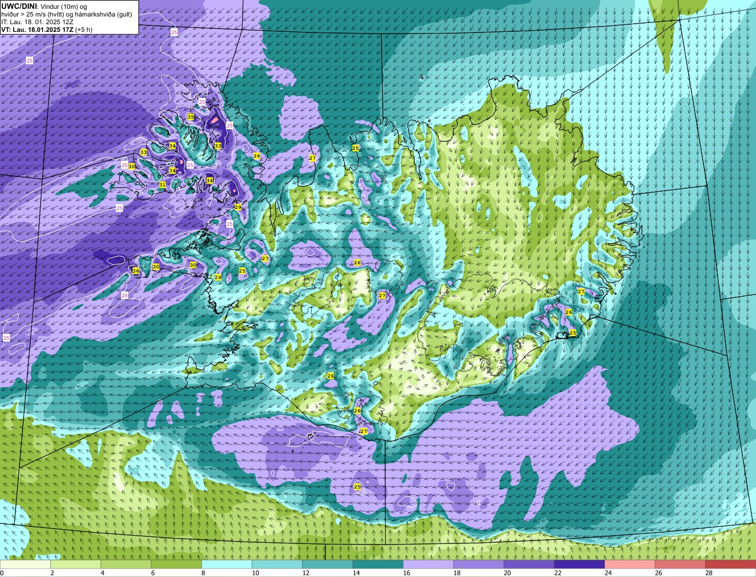The height and width of the screenshot is (577, 756).
Task: Click the legend scale label "8"
Action: point(203,573)
